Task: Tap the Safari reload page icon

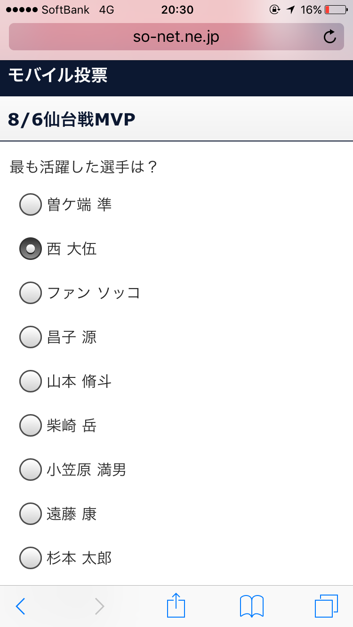Action: [x=330, y=37]
